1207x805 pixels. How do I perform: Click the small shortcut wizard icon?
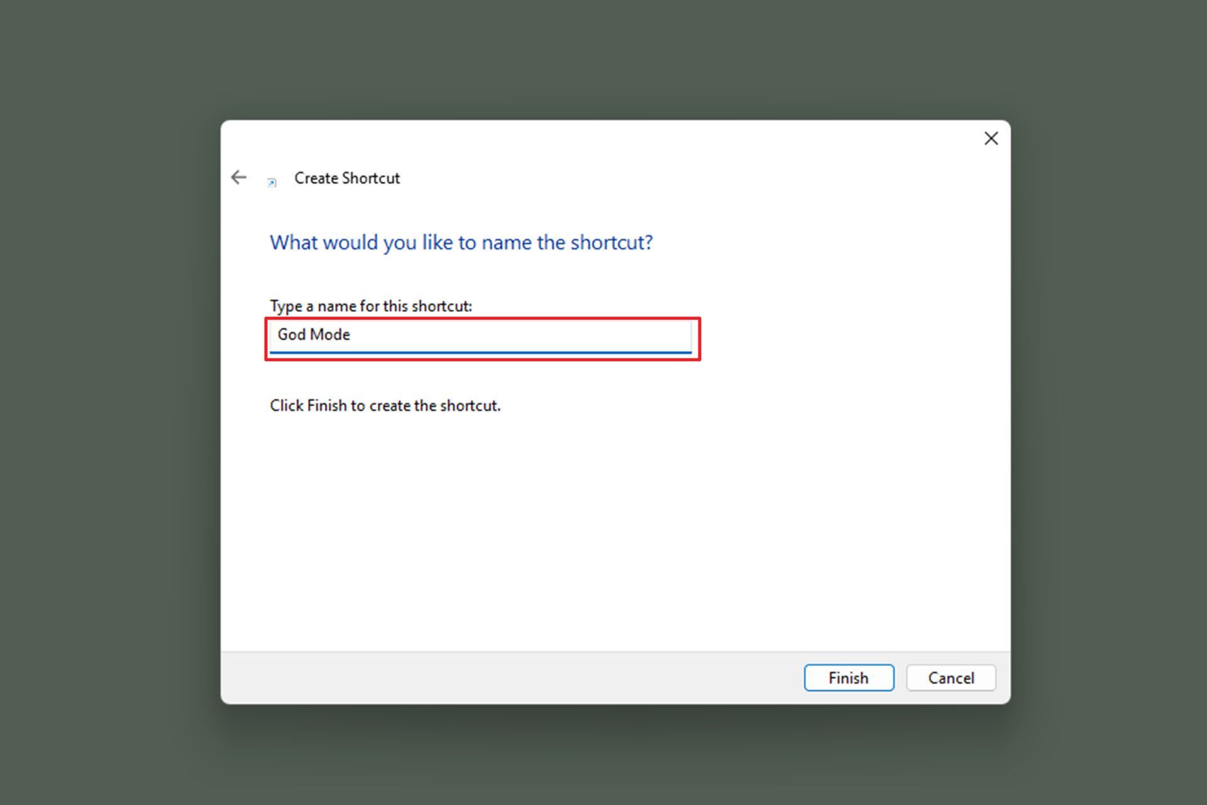pyautogui.click(x=272, y=182)
